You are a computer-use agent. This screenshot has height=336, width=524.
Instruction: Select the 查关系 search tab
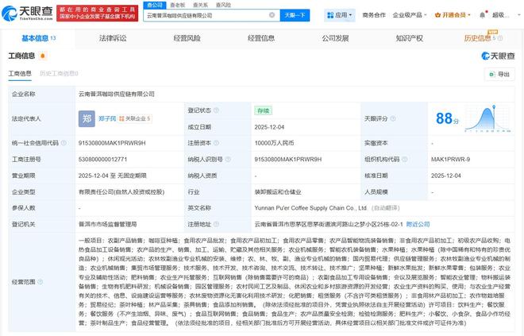(201, 5)
